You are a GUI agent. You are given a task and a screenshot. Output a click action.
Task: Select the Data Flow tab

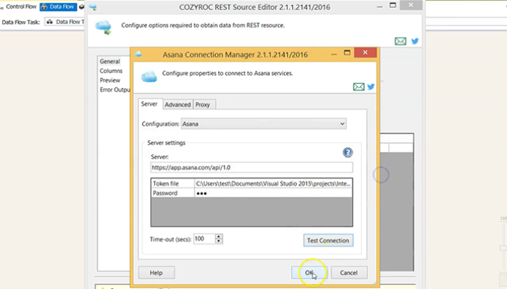click(58, 7)
